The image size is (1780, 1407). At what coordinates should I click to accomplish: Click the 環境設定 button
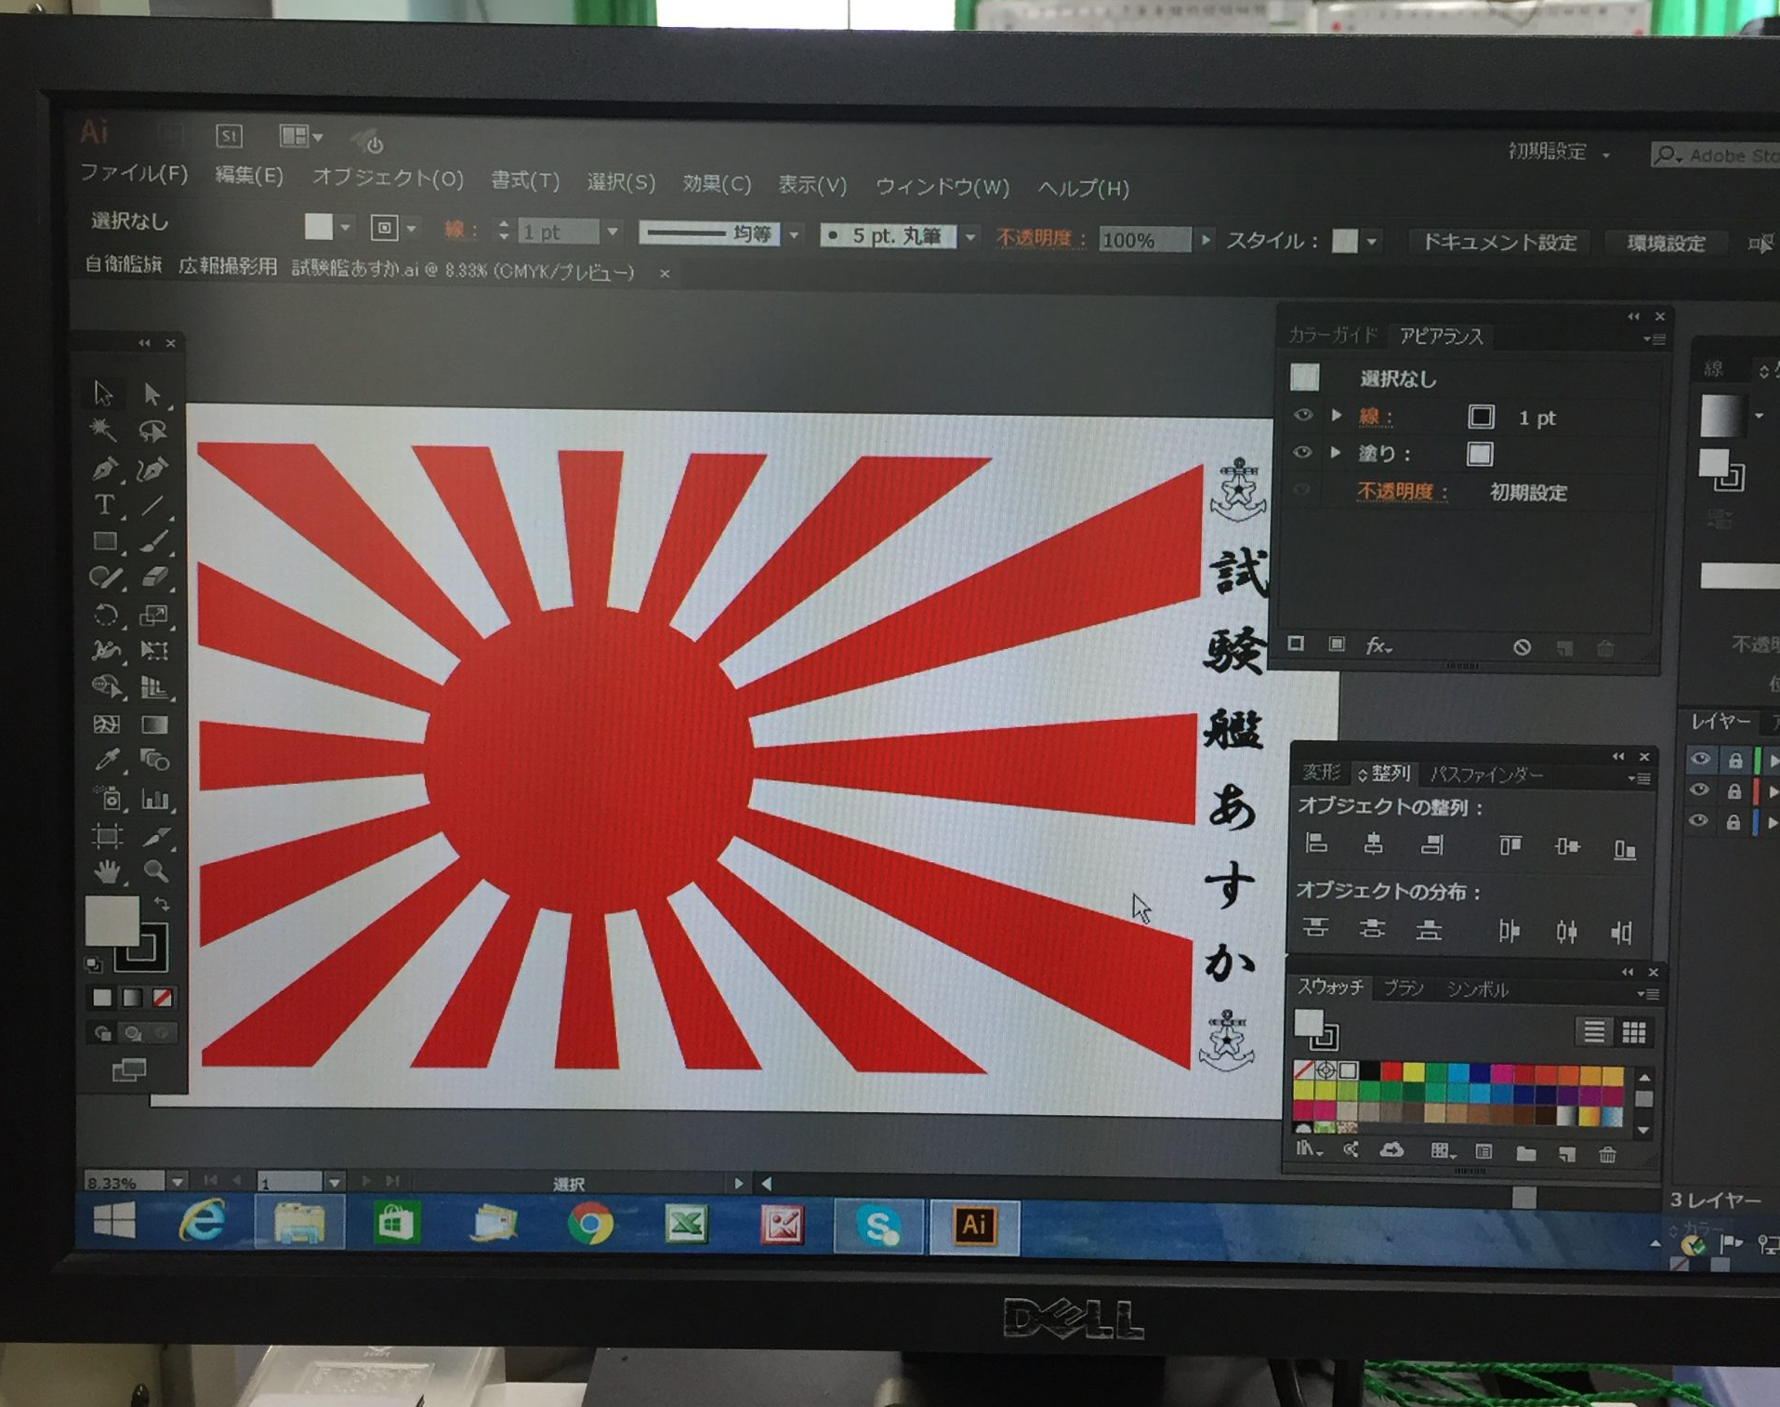pyautogui.click(x=1666, y=244)
